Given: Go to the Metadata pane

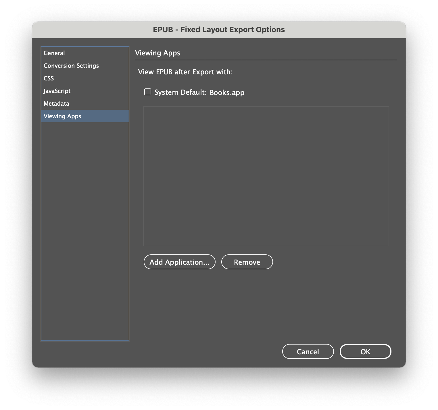Looking at the screenshot, I should 56,104.
